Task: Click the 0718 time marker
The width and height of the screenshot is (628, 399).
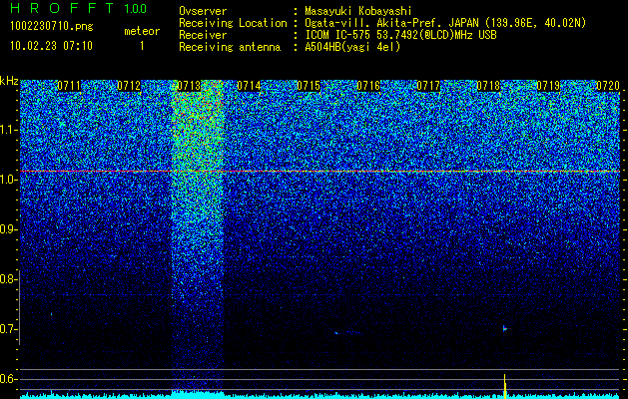Action: 488,86
